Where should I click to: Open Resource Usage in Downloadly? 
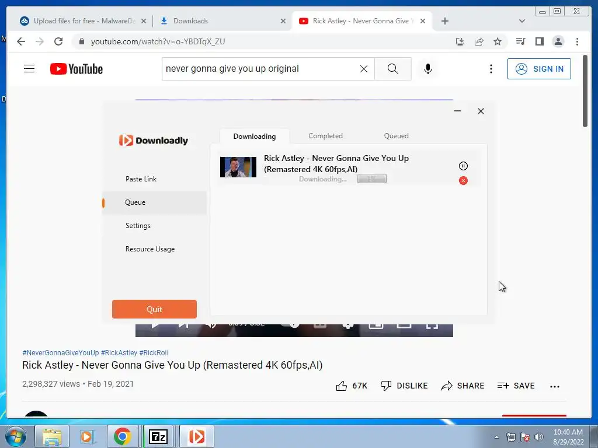click(x=150, y=249)
